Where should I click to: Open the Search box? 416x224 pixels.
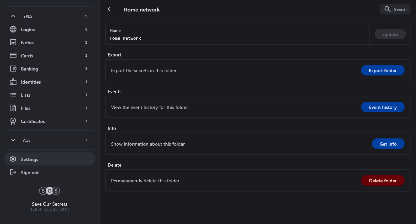[395, 10]
